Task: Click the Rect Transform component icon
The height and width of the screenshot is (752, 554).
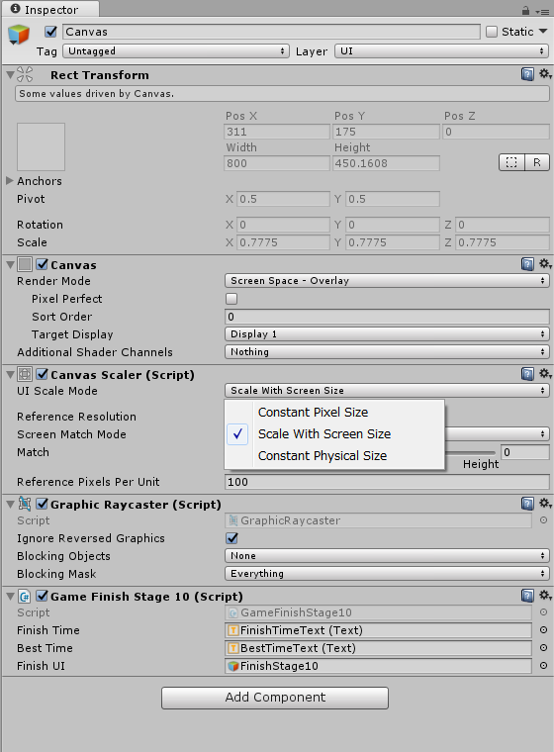Action: point(25,74)
